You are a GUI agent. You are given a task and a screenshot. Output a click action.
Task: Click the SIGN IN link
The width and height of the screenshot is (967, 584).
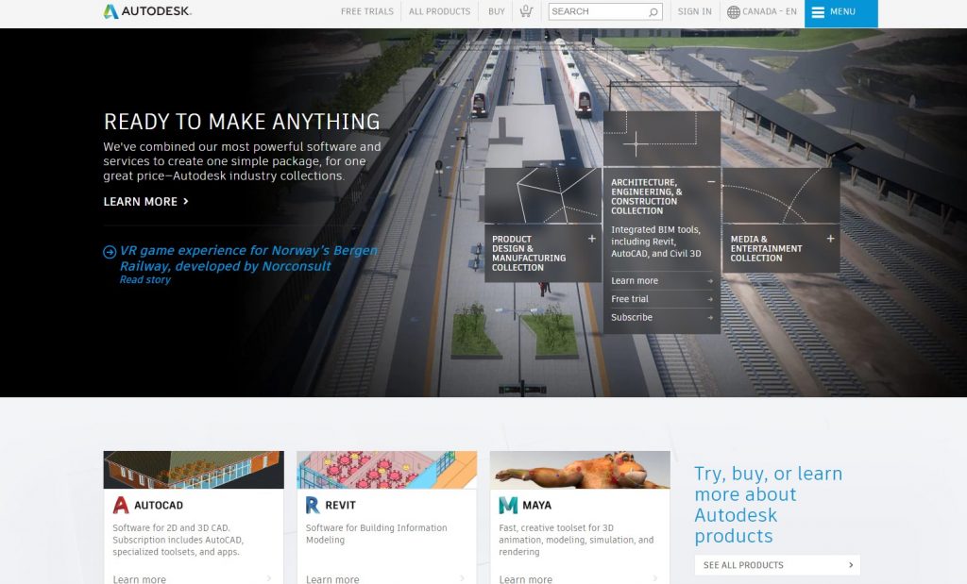pyautogui.click(x=694, y=11)
